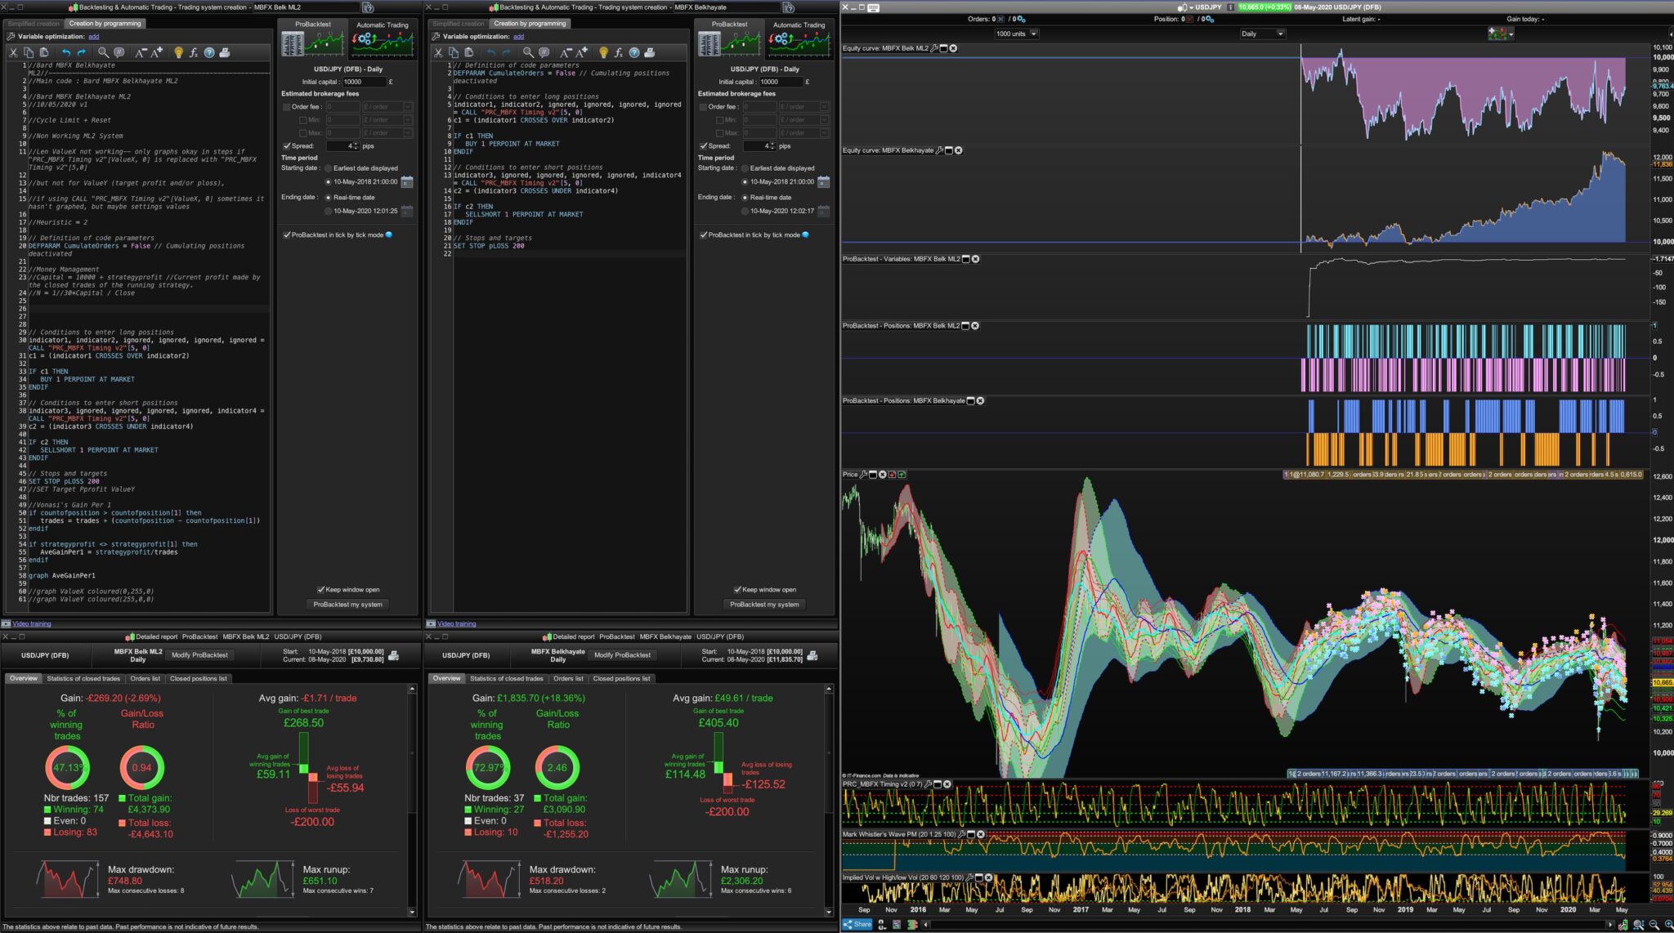Image resolution: width=1674 pixels, height=933 pixels.
Task: Switch to Statistics of closed trades tab, left report
Action: click(x=83, y=679)
